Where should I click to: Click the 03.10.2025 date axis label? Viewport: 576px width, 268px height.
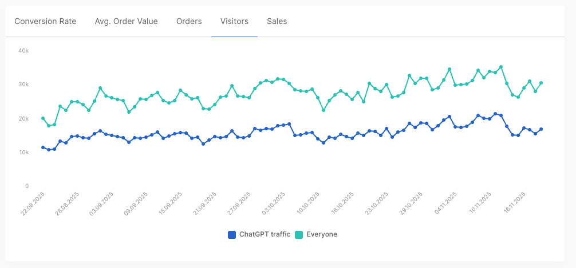point(274,204)
